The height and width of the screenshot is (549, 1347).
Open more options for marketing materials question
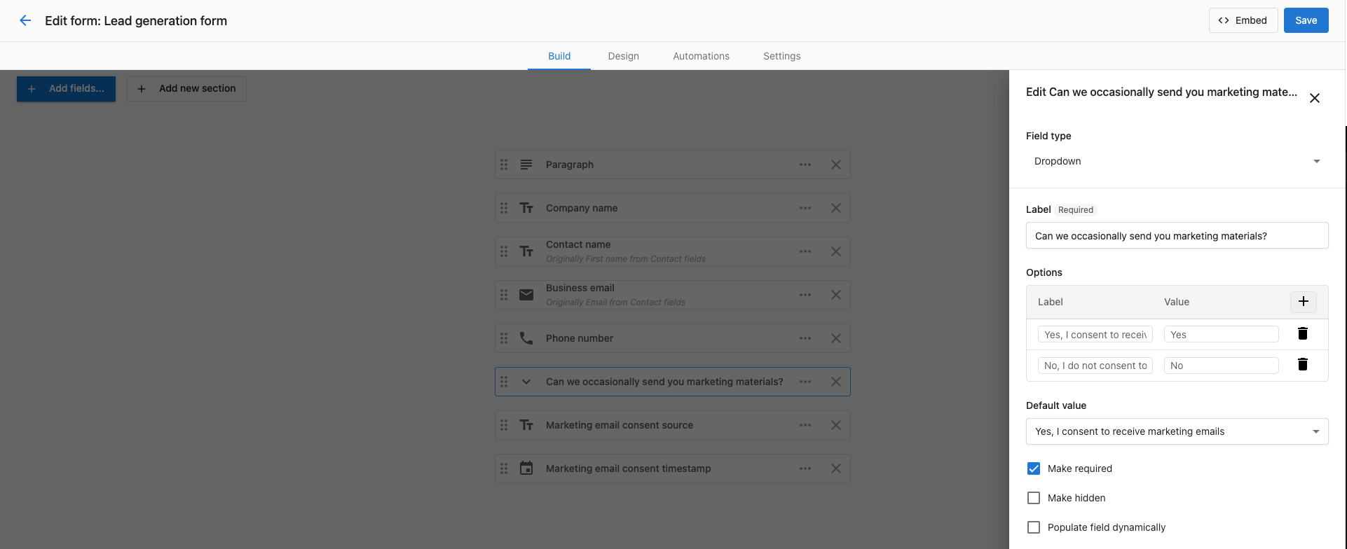click(805, 382)
